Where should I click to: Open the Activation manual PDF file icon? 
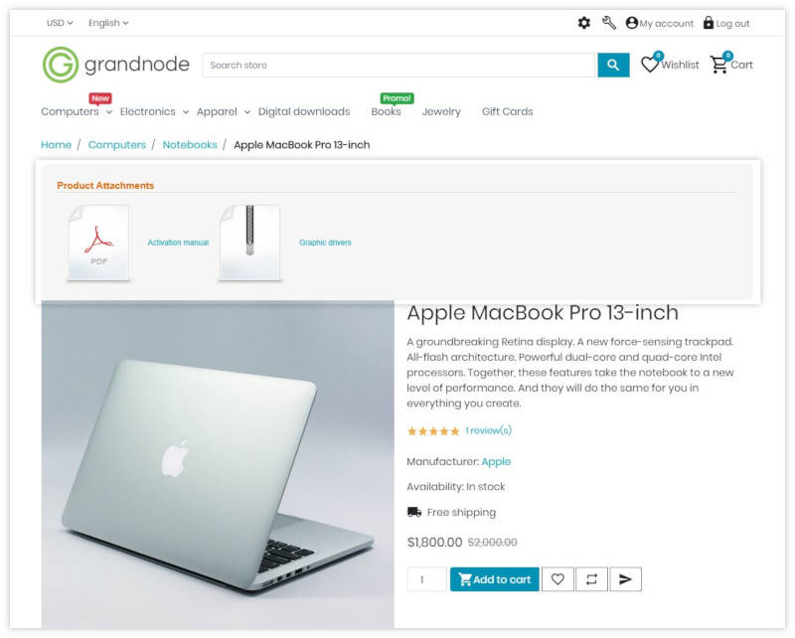coord(98,242)
